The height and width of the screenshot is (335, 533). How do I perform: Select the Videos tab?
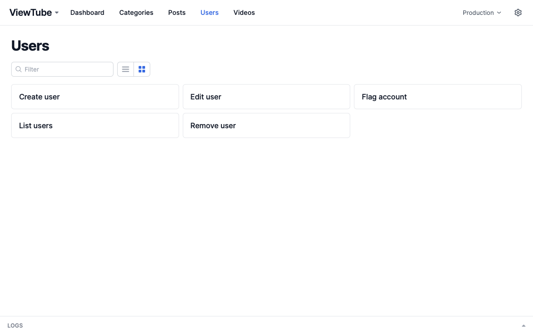click(x=244, y=13)
